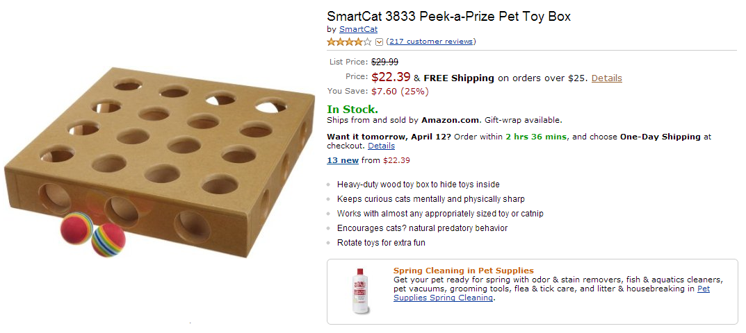View the 13 new offers link
Image resolution: width=746 pixels, height=333 pixels.
click(343, 160)
